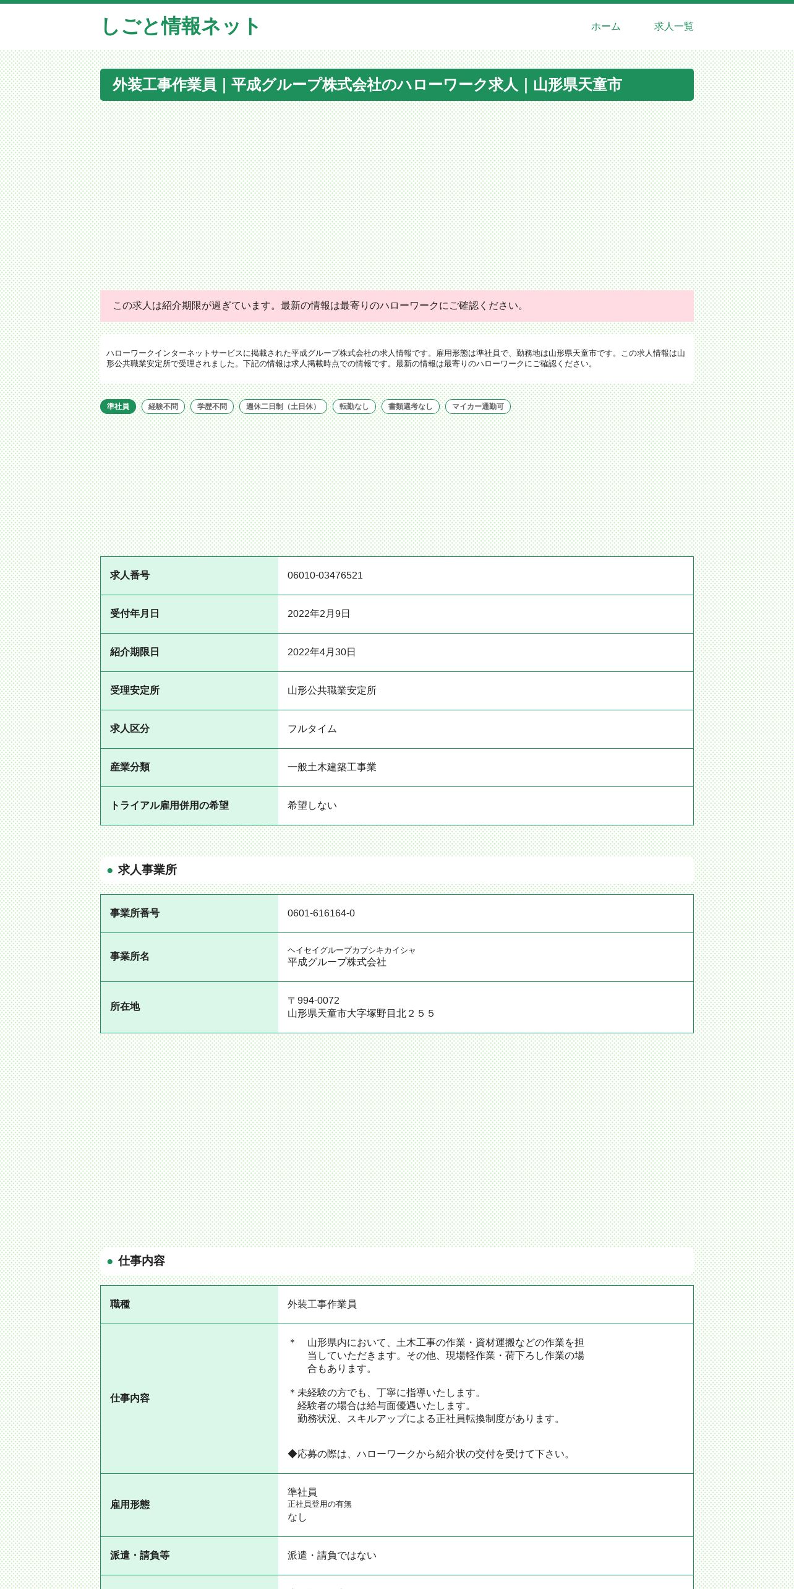Click the 求人区分 row label
This screenshot has height=1589, width=794.
130,729
